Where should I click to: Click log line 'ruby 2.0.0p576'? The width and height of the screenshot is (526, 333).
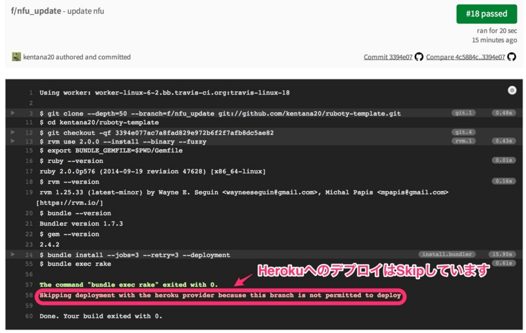[153, 171]
